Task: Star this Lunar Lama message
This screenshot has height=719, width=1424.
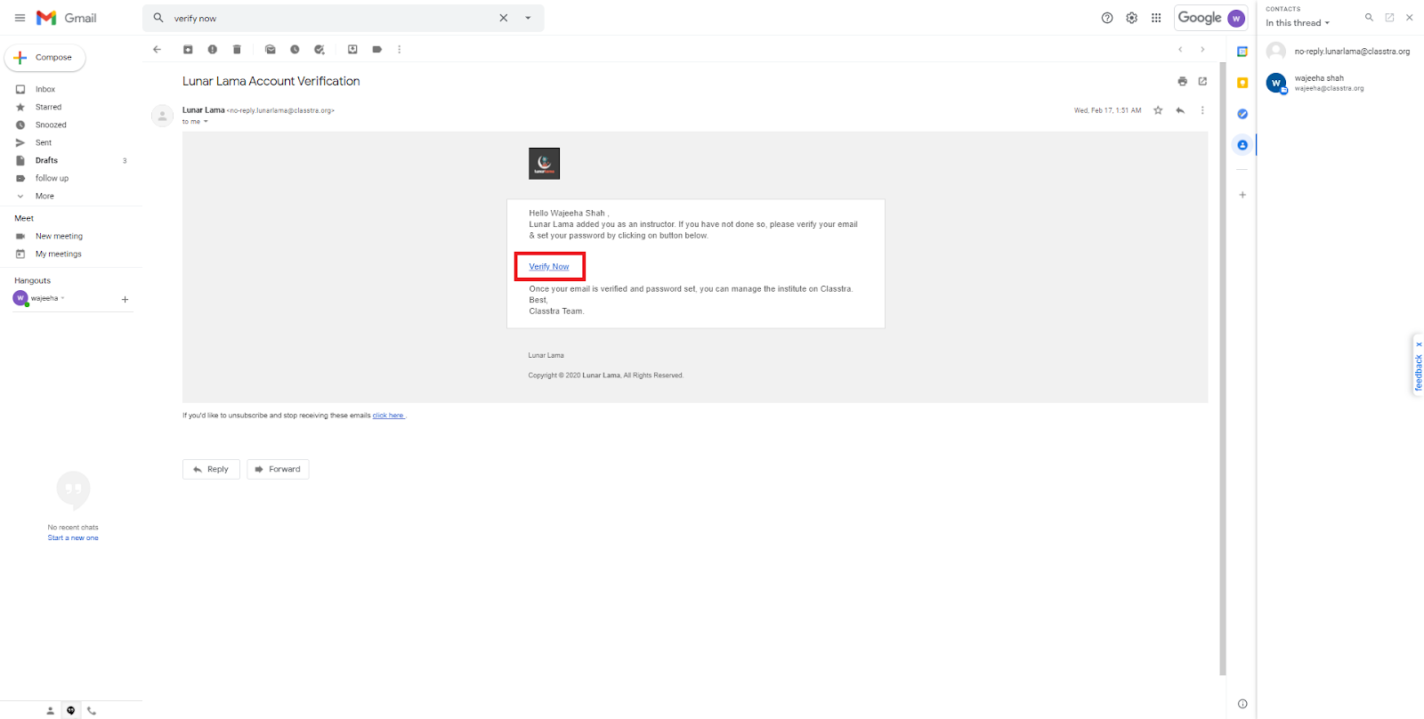Action: point(1158,110)
